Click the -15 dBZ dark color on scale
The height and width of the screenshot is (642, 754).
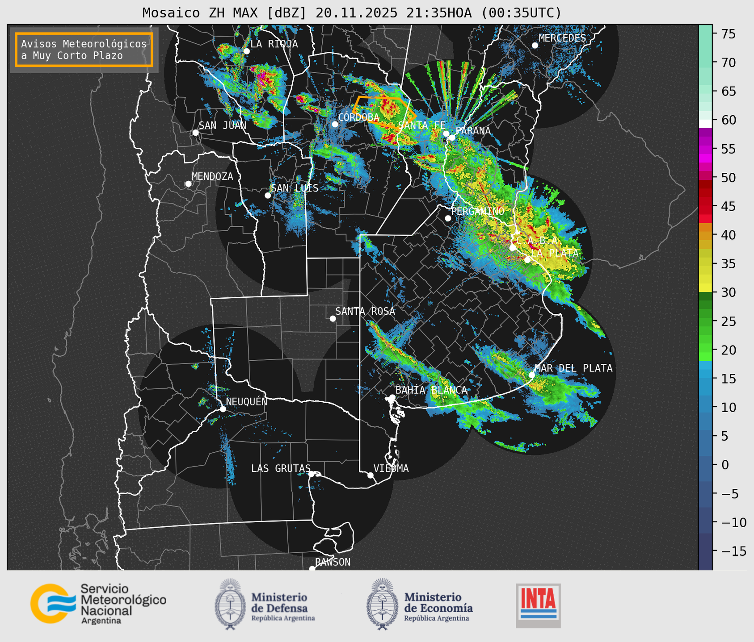point(705,551)
